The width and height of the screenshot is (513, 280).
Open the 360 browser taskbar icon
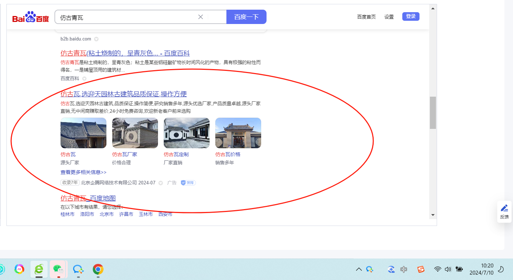[39, 269]
